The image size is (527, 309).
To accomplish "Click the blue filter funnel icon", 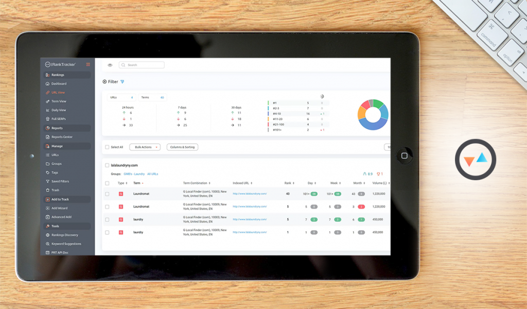I will point(122,82).
